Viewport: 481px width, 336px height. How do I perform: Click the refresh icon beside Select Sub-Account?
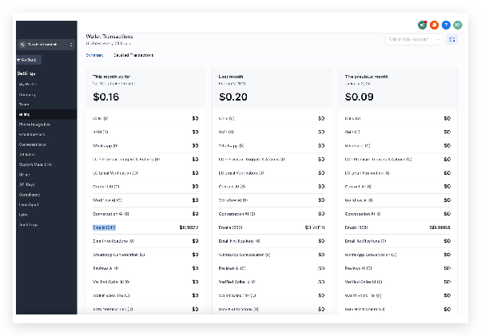tap(452, 40)
